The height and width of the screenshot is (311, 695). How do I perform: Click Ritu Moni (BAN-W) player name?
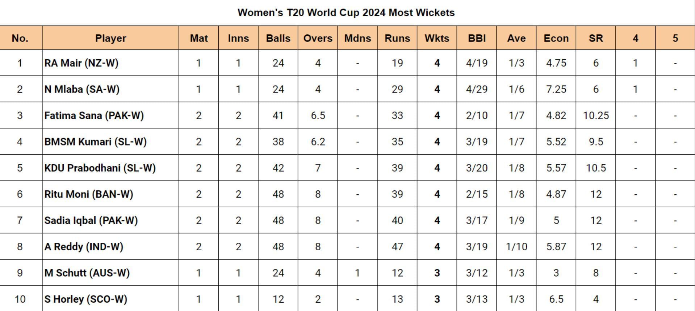point(89,194)
